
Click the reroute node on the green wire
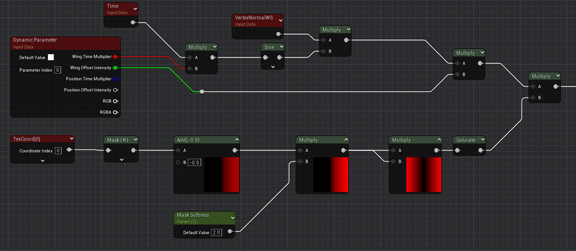click(x=202, y=92)
